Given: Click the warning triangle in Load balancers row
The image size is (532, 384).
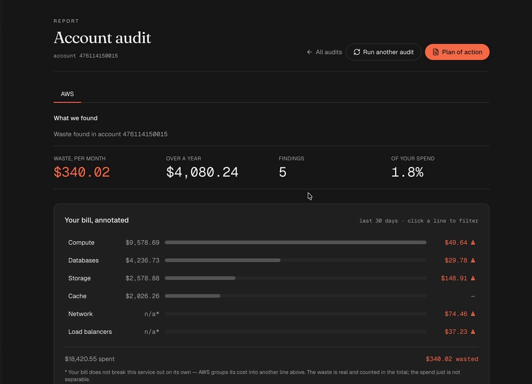Looking at the screenshot, I should click(473, 332).
